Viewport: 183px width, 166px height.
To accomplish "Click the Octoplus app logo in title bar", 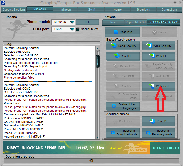I will [3, 3].
